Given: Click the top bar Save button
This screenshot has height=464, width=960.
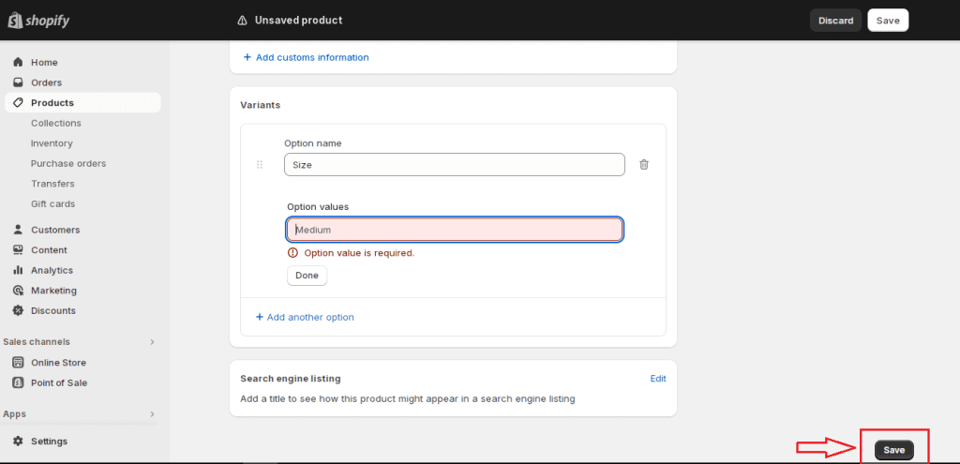Looking at the screenshot, I should click(888, 21).
